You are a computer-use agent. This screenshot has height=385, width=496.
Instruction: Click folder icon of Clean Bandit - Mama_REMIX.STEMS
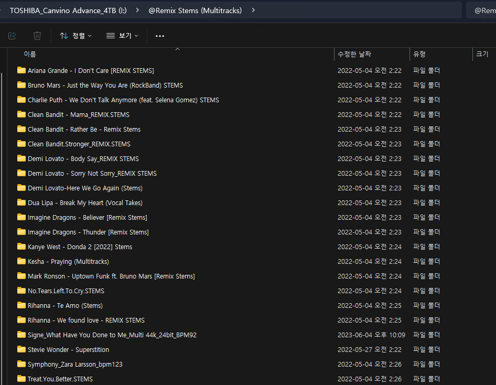(x=21, y=114)
